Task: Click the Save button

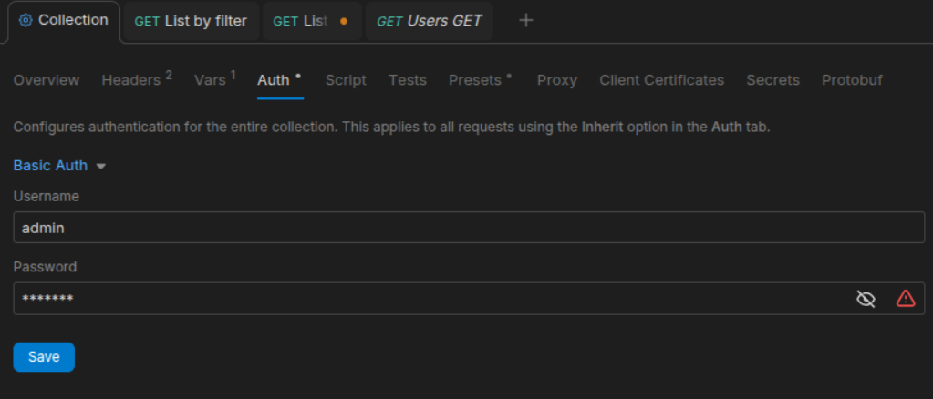Action: pos(44,357)
